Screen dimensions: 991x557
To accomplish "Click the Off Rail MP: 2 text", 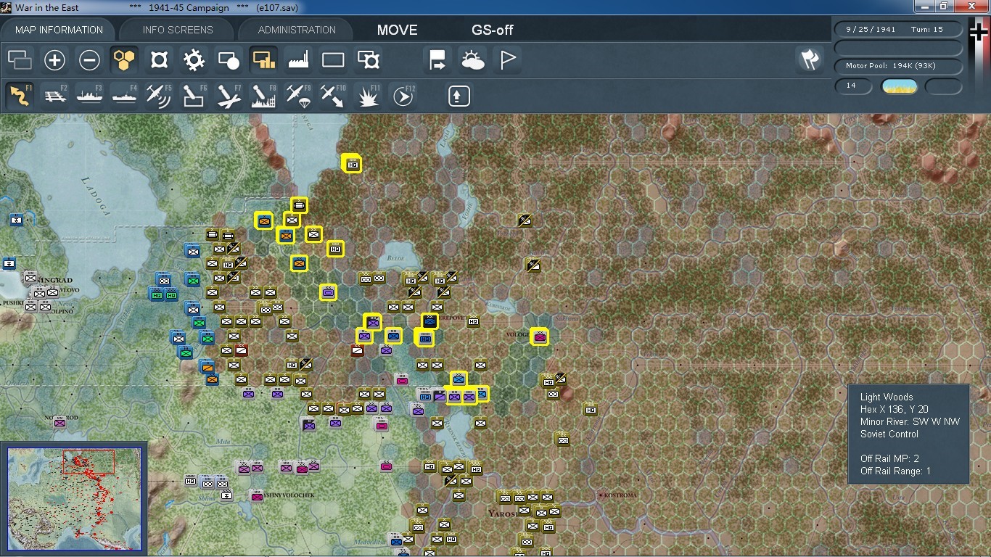I will 889,458.
